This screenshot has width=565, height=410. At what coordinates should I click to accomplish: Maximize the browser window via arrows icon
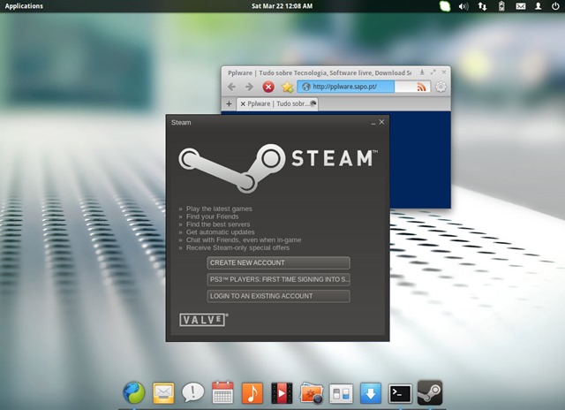click(x=433, y=72)
